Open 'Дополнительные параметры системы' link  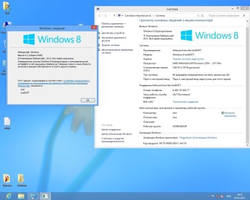tap(117, 51)
